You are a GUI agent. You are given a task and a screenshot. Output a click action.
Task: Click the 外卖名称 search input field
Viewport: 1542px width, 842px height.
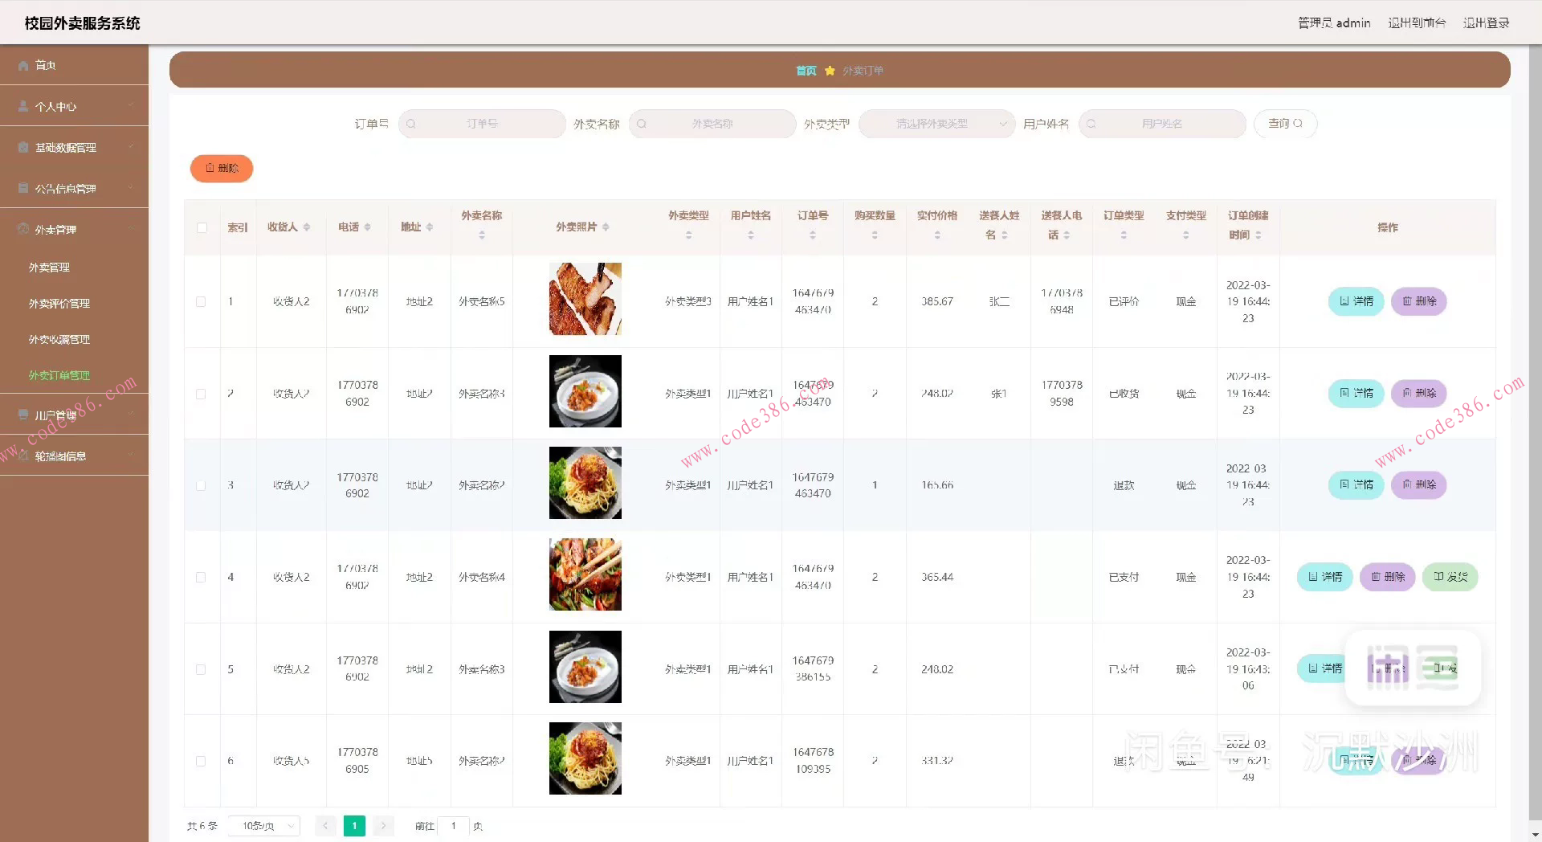[712, 124]
